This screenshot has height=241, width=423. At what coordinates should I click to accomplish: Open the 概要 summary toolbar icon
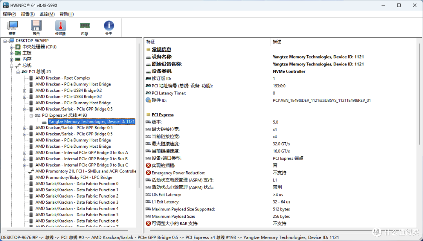[x=12, y=28]
